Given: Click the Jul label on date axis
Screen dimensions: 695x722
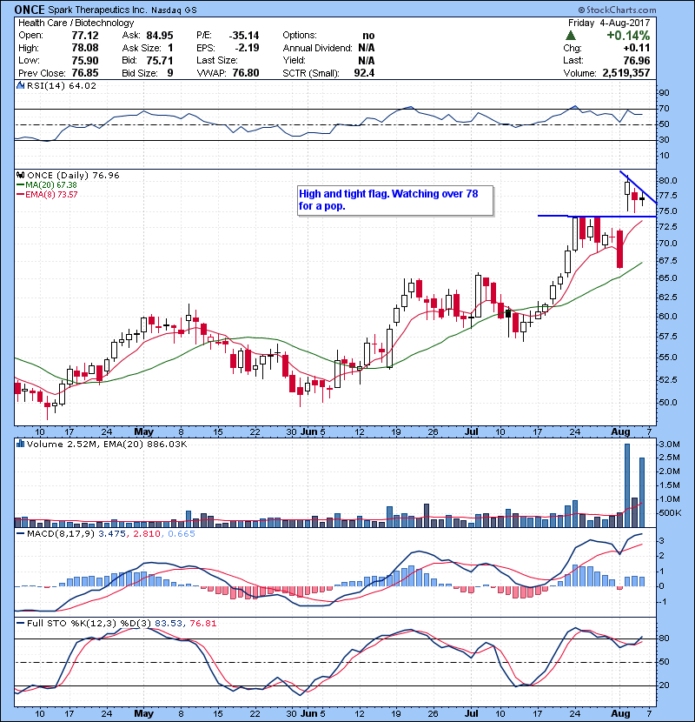Looking at the screenshot, I should (473, 431).
